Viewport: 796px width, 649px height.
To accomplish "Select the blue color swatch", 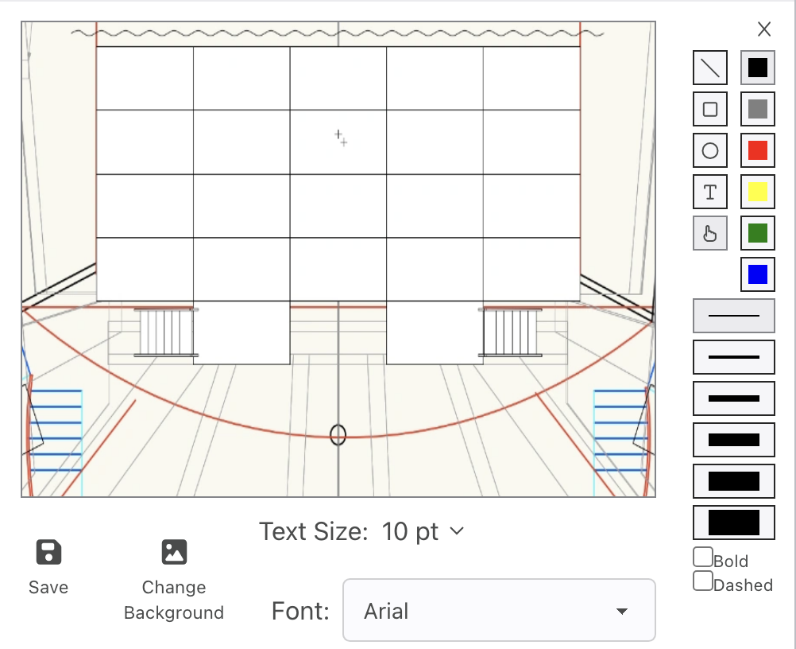I will [x=758, y=274].
